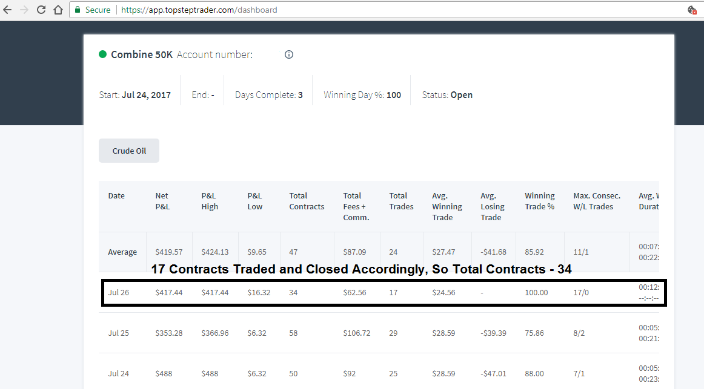704x389 pixels.
Task: Click the Jul 24 total trades 25
Action: pyautogui.click(x=393, y=374)
